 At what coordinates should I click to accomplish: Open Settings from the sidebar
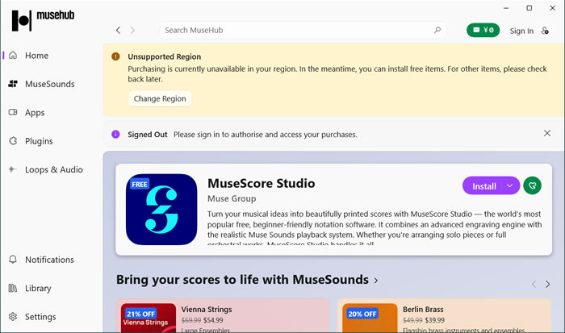point(40,317)
